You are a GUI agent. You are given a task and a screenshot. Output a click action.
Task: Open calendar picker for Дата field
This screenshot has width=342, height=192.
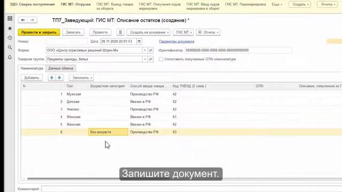tap(139, 42)
